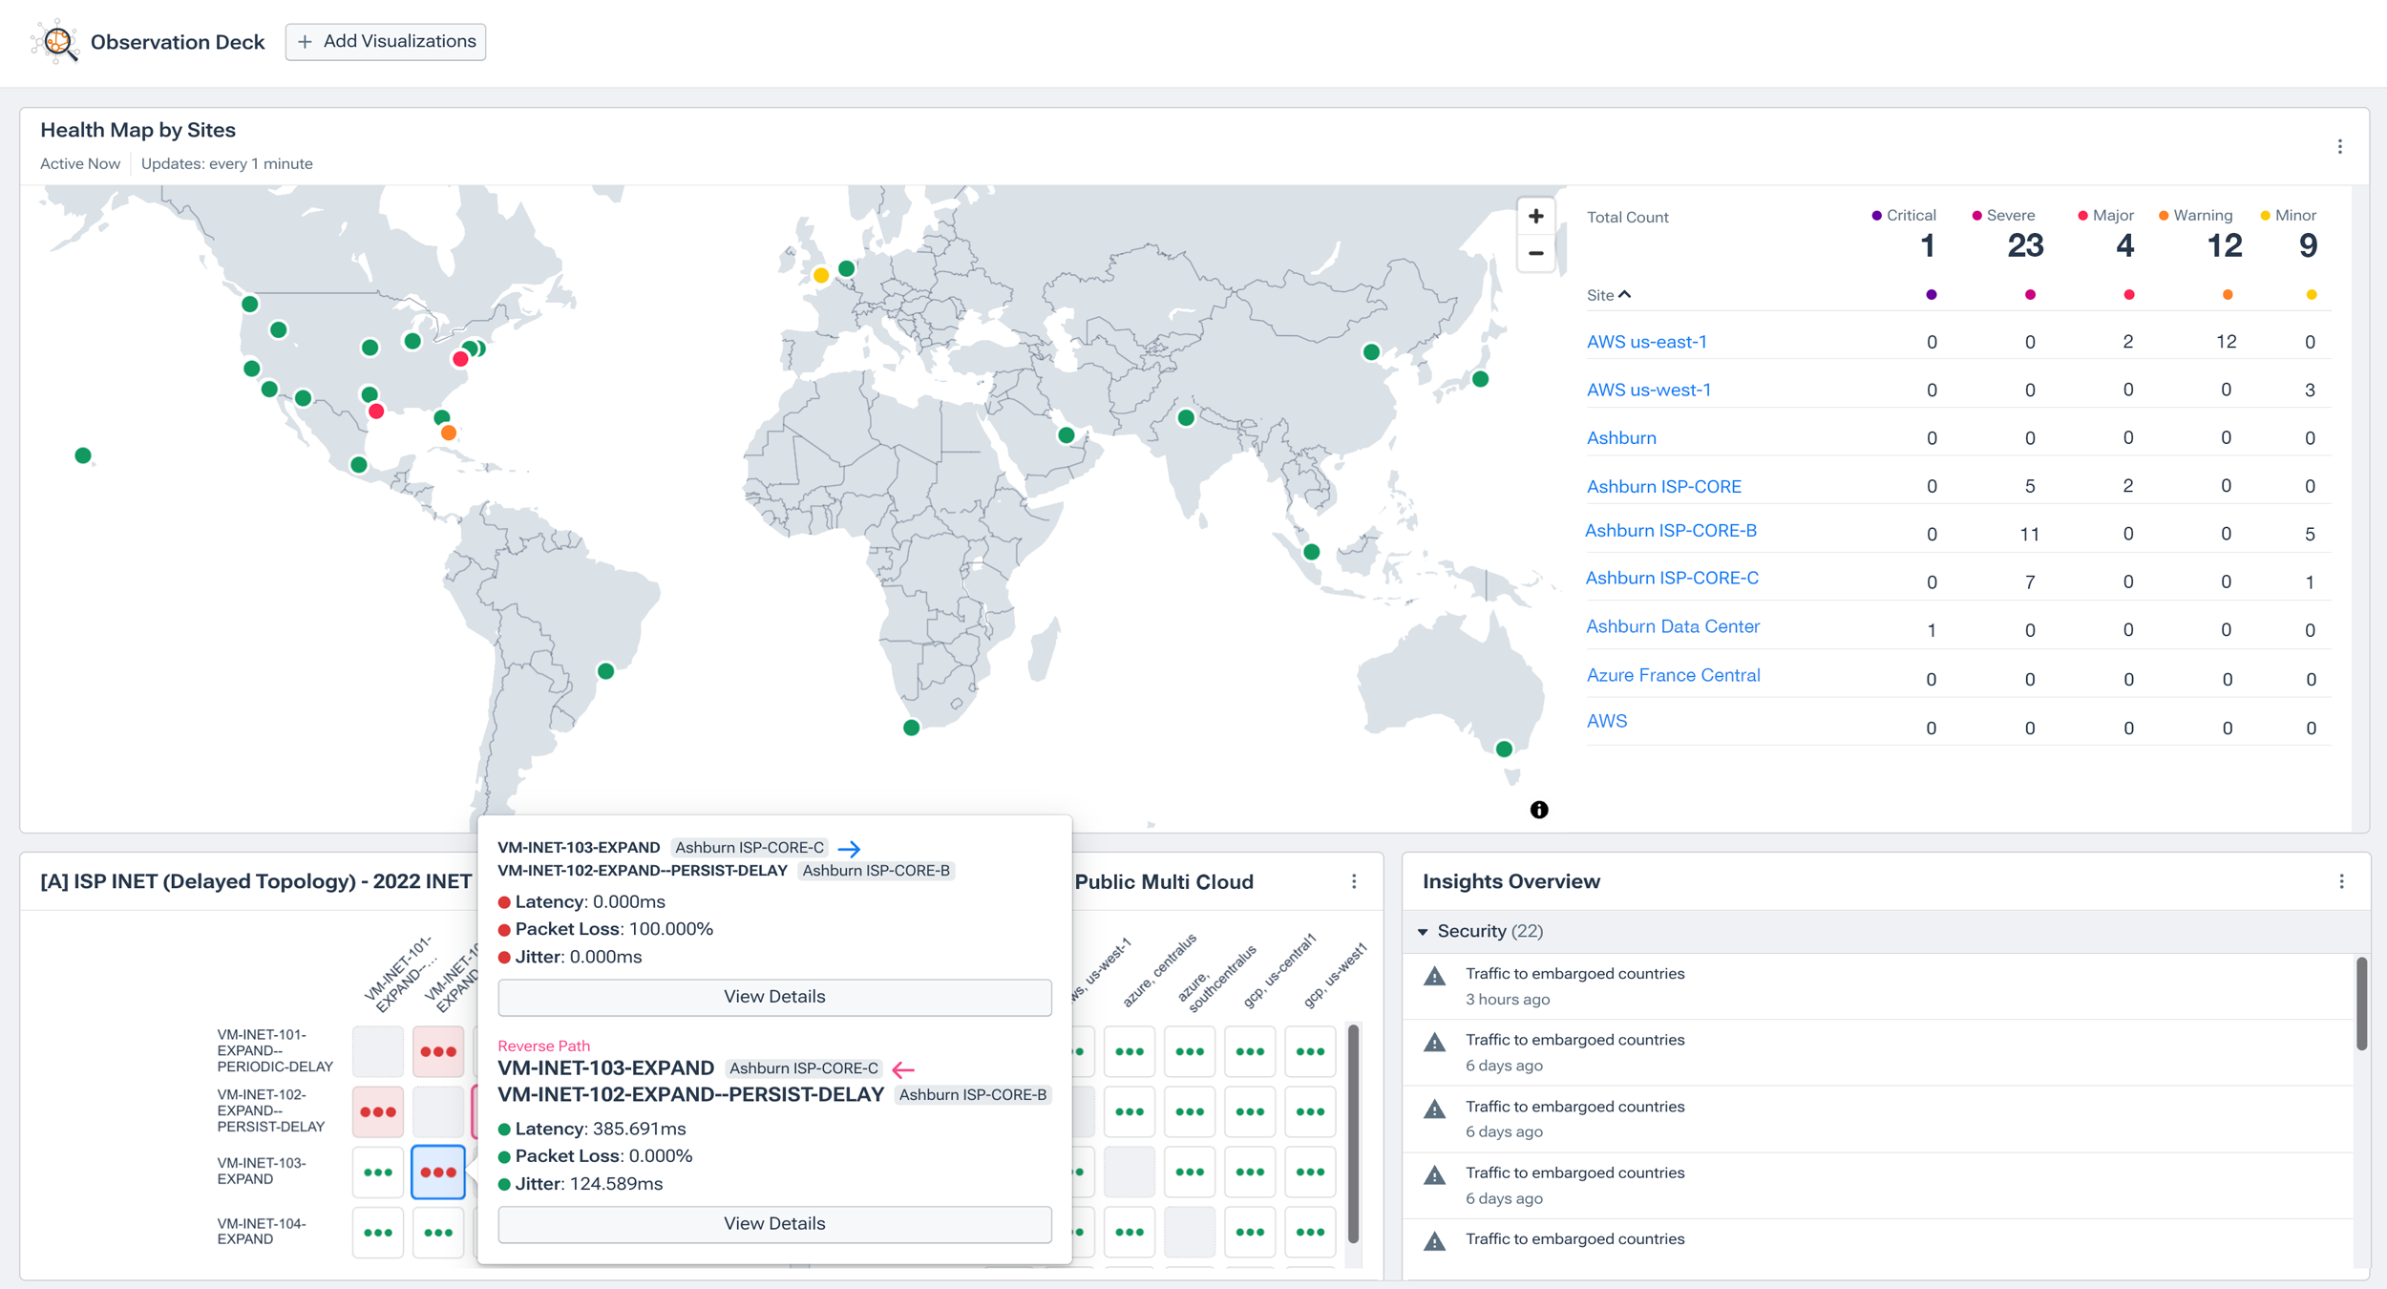The width and height of the screenshot is (2387, 1289).
Task: Click the Add Visualizations button
Action: pyautogui.click(x=385, y=41)
